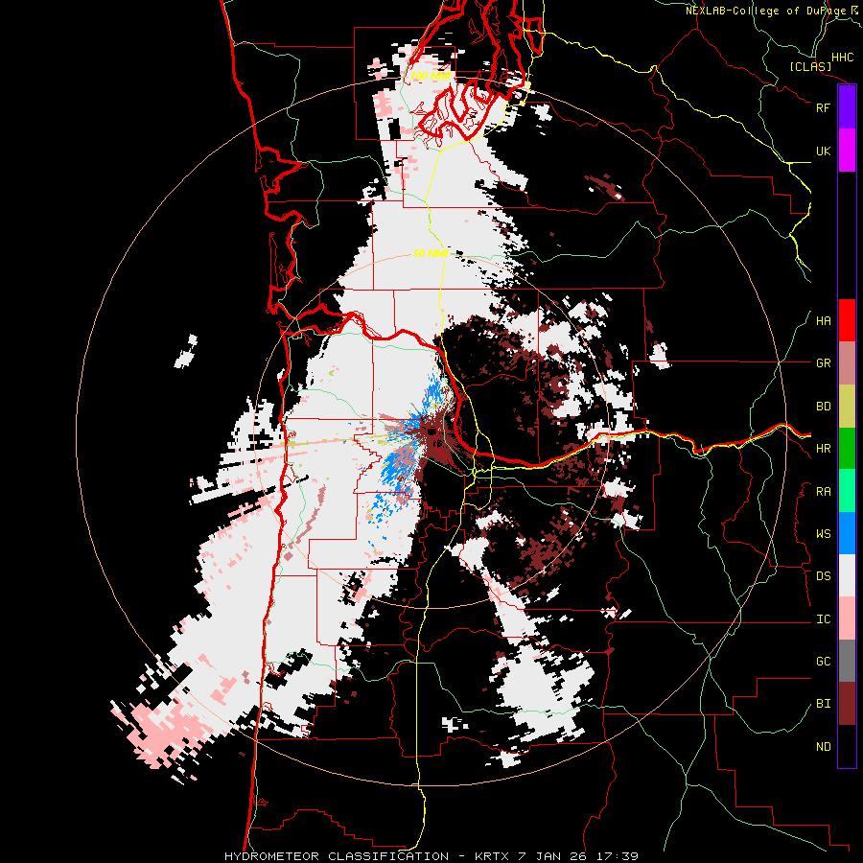Click the RF legend label

[823, 107]
